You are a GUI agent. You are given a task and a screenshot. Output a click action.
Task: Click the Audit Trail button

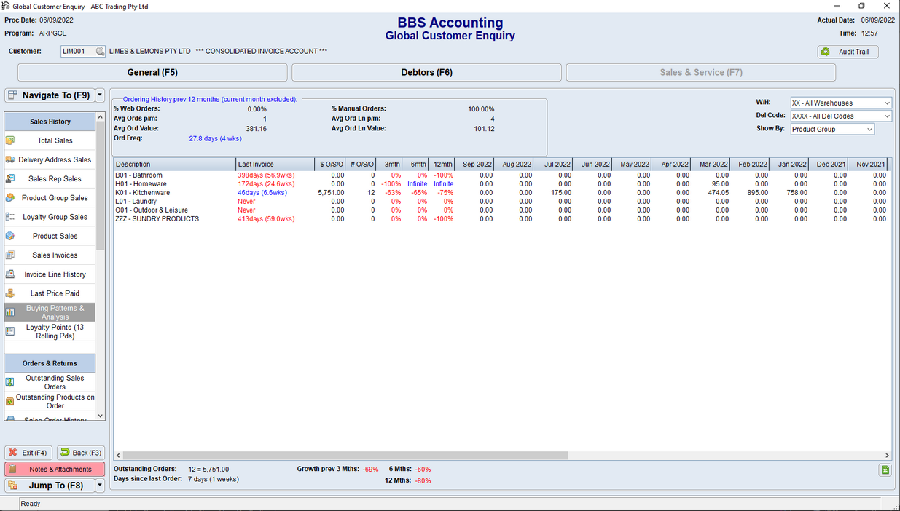[x=848, y=51]
